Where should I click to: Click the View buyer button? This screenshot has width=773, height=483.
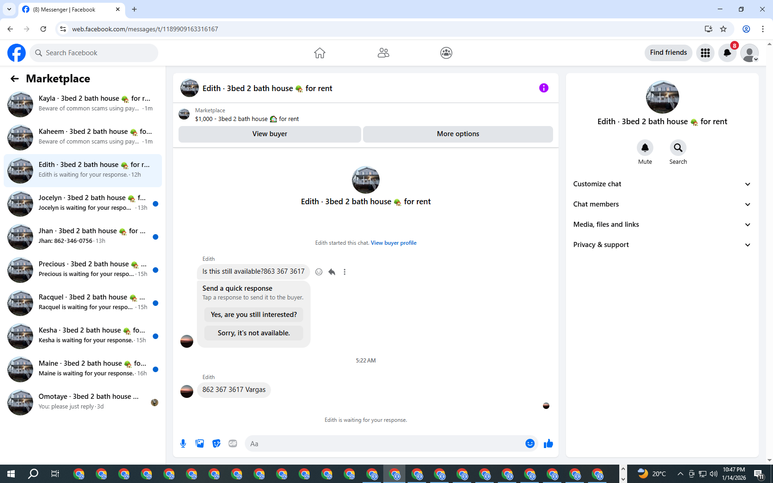pos(270,134)
